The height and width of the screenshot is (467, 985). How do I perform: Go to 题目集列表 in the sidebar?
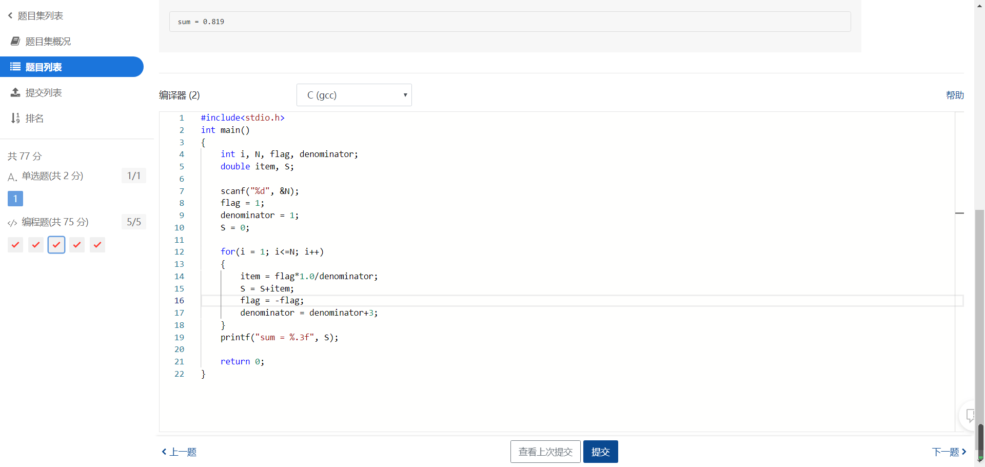[40, 16]
